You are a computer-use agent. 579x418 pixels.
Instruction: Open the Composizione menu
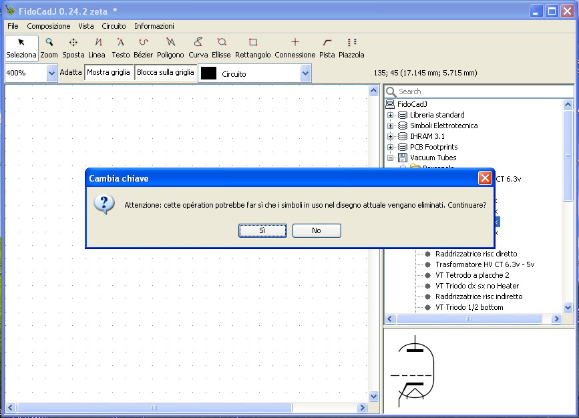48,26
